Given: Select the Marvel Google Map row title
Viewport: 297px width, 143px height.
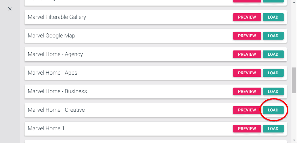Looking at the screenshot, I should pyautogui.click(x=51, y=36).
